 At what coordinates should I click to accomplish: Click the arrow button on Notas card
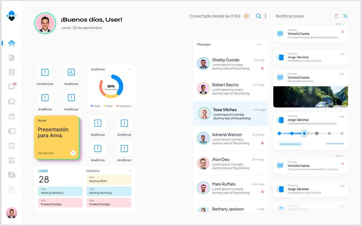click(73, 153)
